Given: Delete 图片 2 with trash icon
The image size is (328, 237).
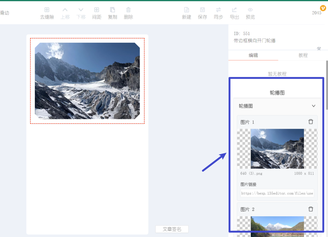Looking at the screenshot, I should coord(311,209).
